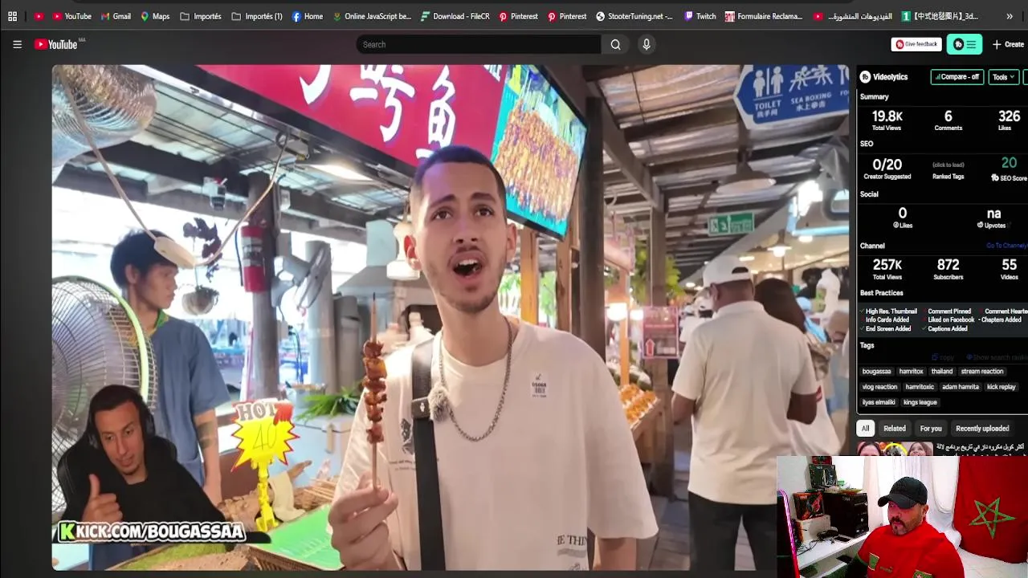Click Captions Added best practice
Screen dimensions: 1028x578
pos(945,328)
